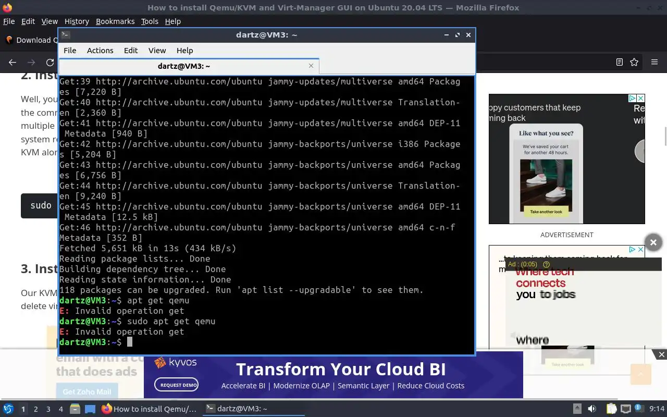Click the Firefox forward arrow
Screen dimensions: 667x417
click(x=31, y=63)
